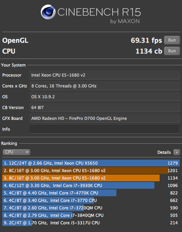Select the i5-3317U ranking row

tap(91, 223)
